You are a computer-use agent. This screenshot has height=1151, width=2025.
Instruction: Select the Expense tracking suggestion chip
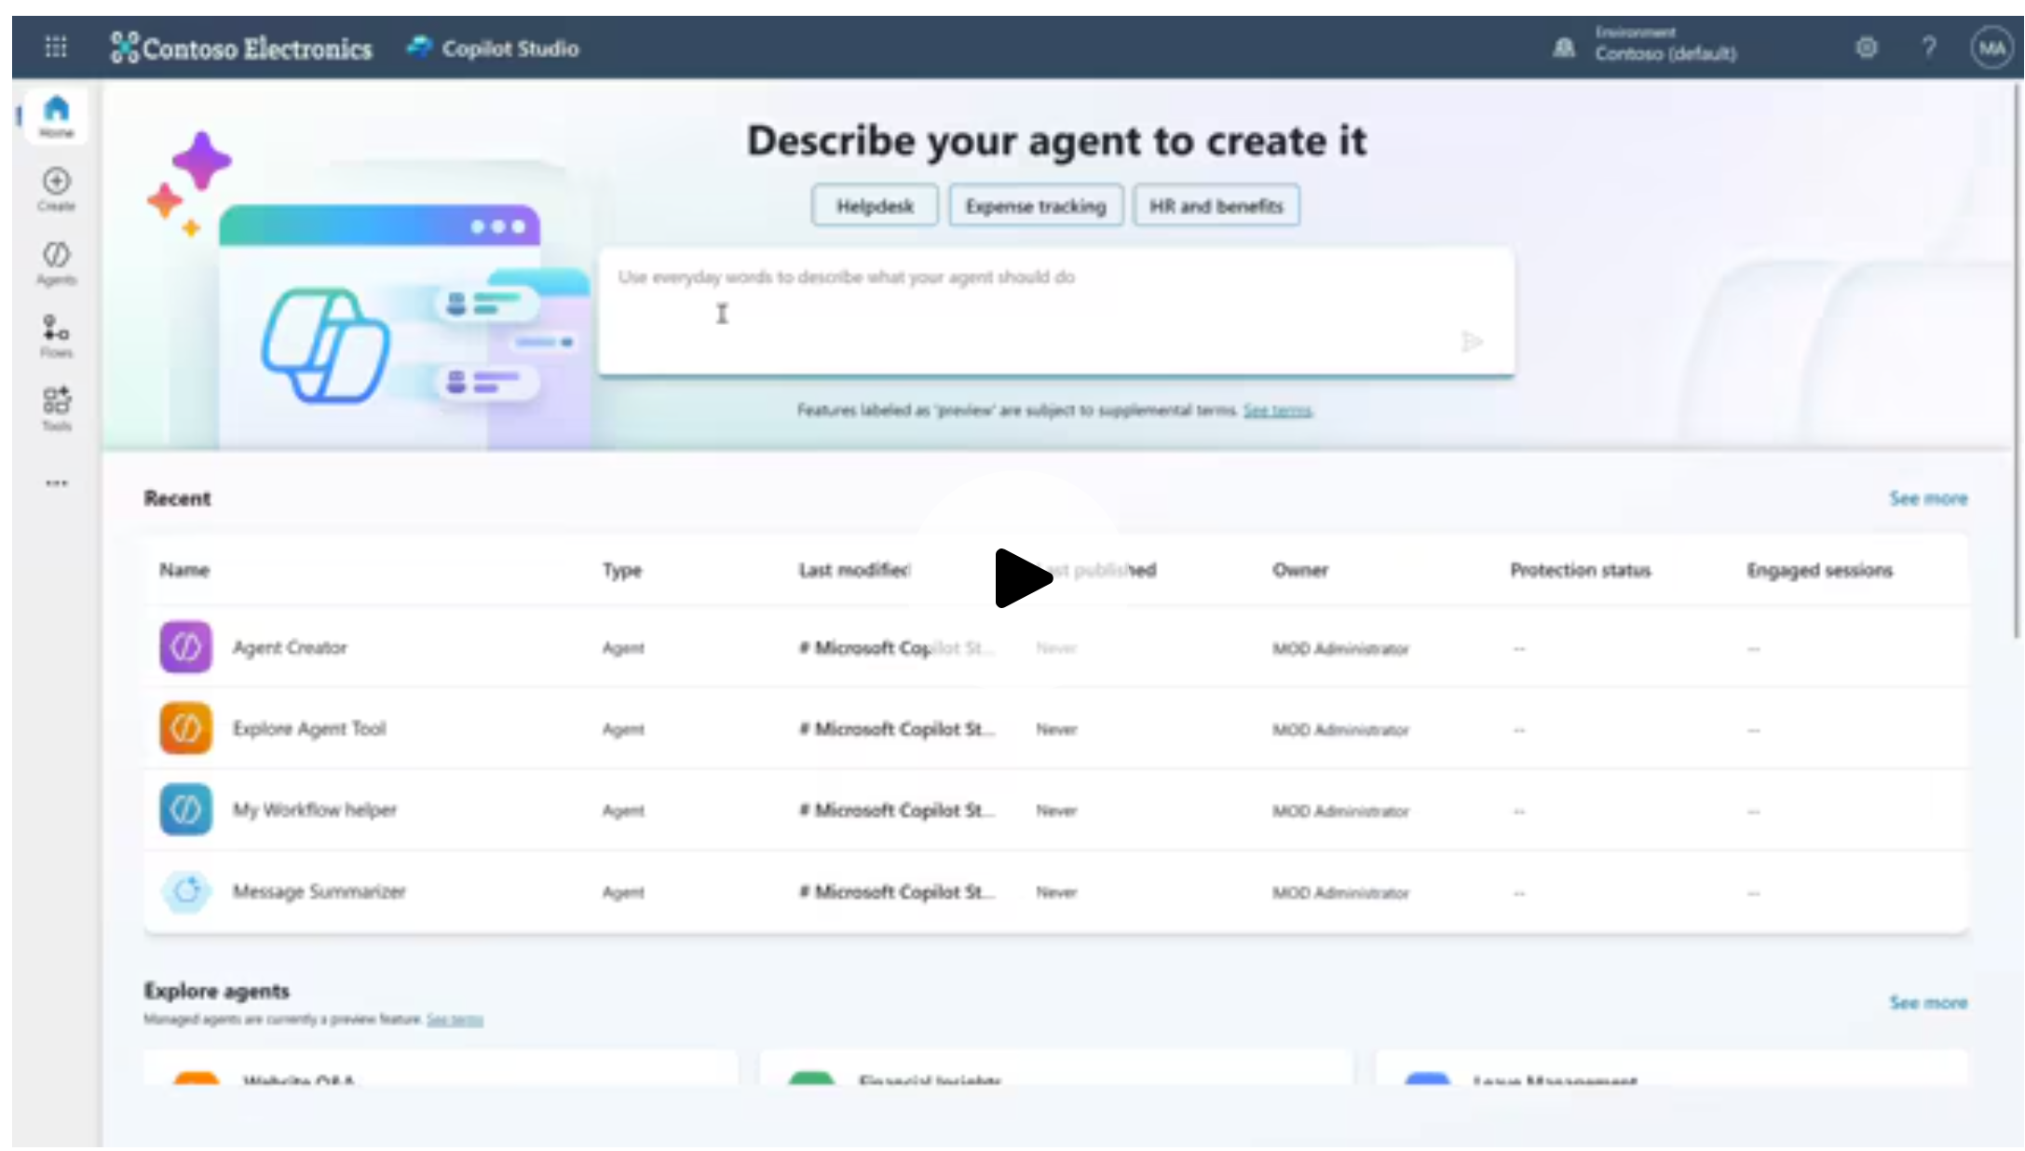(x=1036, y=206)
